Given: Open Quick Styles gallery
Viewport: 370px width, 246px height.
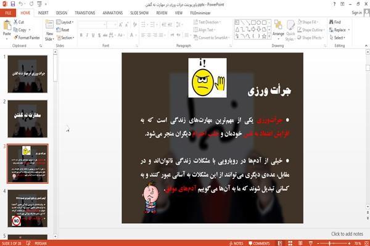Looking at the screenshot, I should [290, 31].
